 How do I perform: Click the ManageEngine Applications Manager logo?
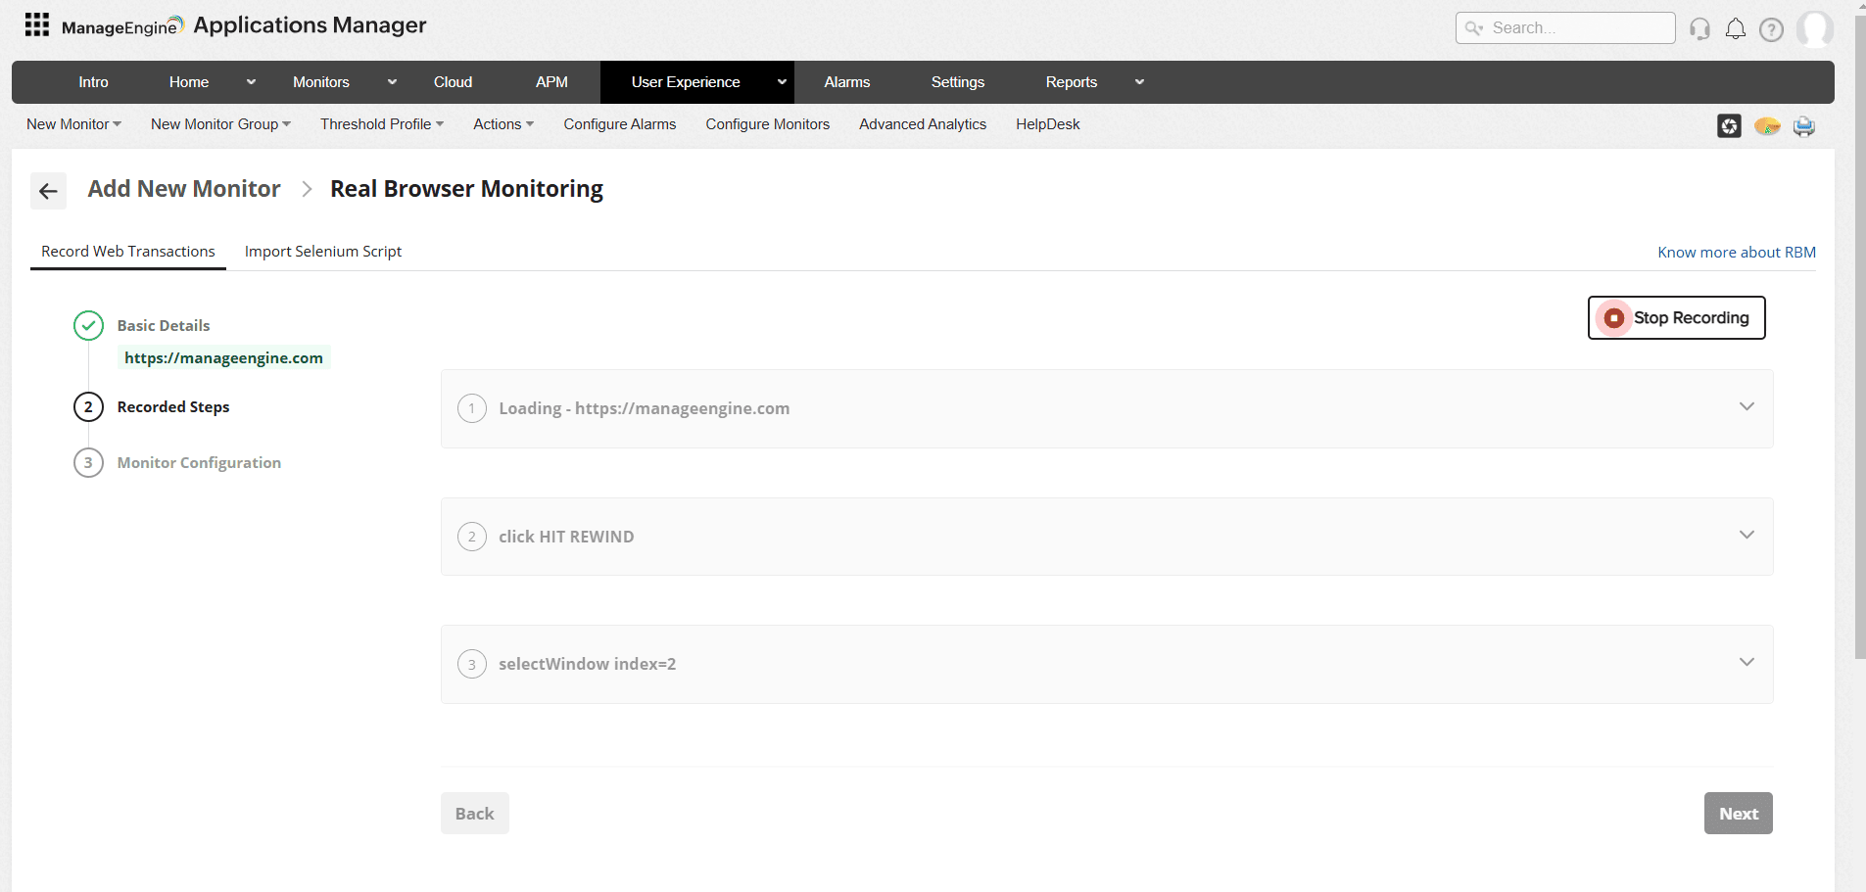point(244,25)
